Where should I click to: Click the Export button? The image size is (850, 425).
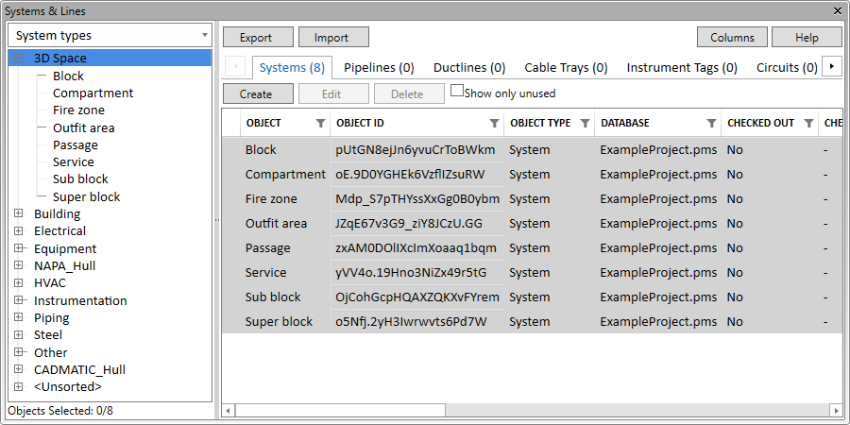256,38
